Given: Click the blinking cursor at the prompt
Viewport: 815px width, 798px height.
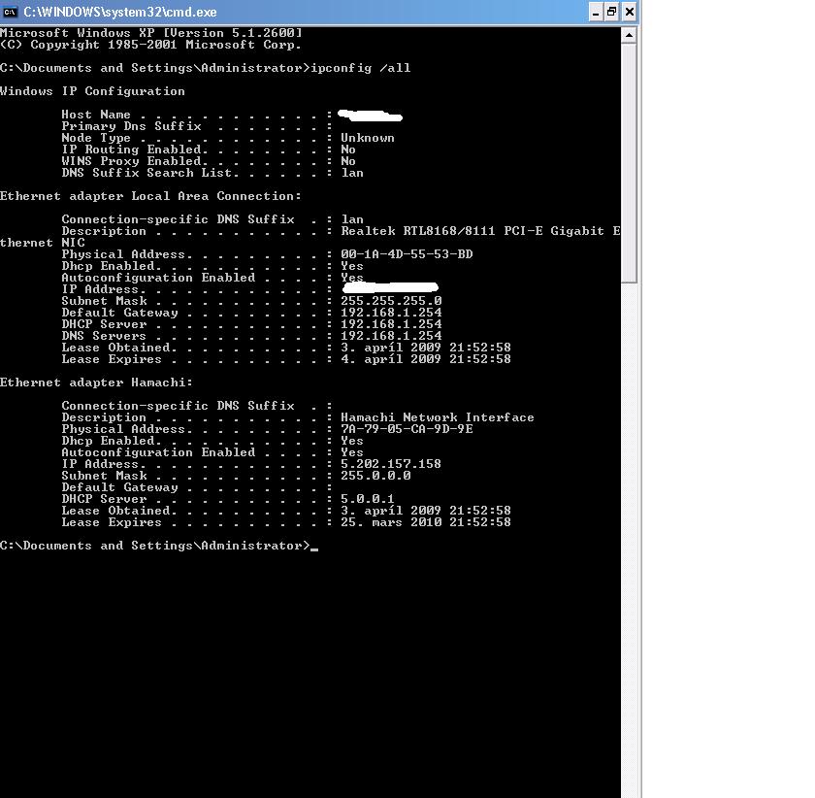Looking at the screenshot, I should pyautogui.click(x=315, y=548).
